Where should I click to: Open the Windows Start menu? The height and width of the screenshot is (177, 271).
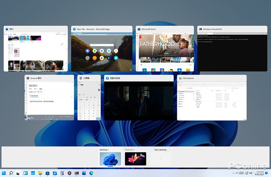tap(4, 174)
